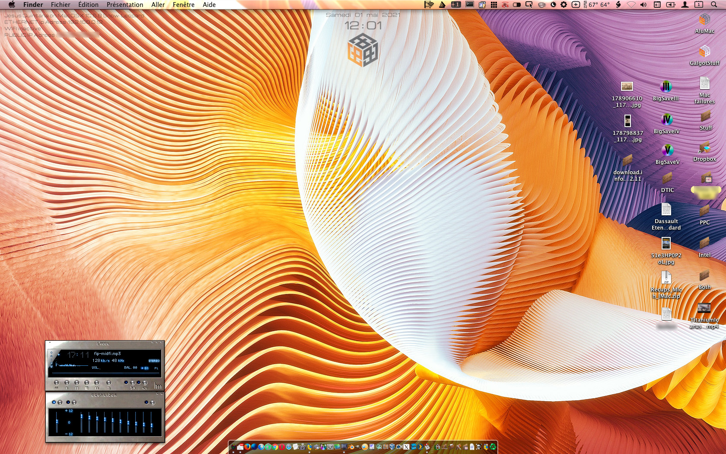The image size is (726, 454).
Task: Select the Intel folder icon
Action: 704,243
